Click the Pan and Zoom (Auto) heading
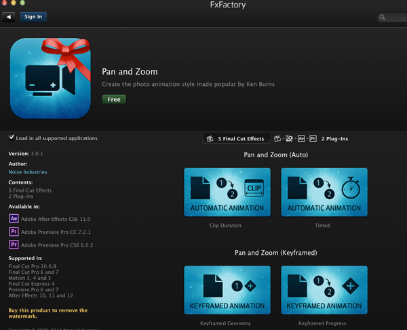407x330 pixels. pos(275,154)
